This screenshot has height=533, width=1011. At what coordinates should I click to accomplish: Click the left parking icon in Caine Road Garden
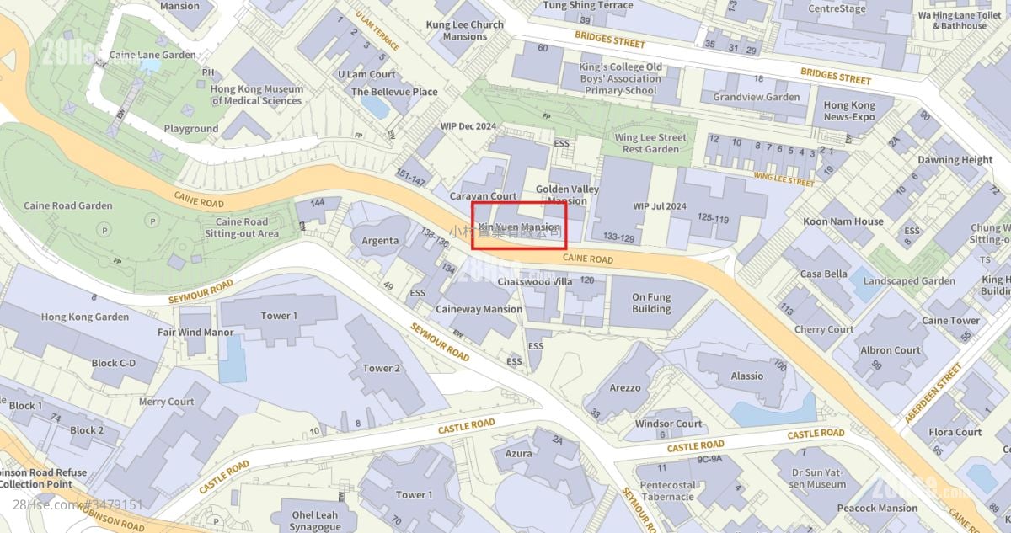pyautogui.click(x=104, y=229)
